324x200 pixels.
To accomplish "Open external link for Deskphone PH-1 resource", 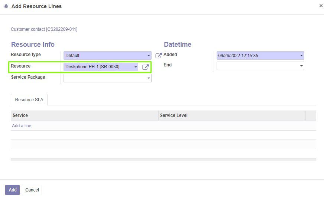I will pos(146,67).
